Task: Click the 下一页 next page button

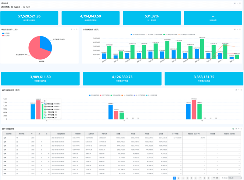Action: point(216,178)
